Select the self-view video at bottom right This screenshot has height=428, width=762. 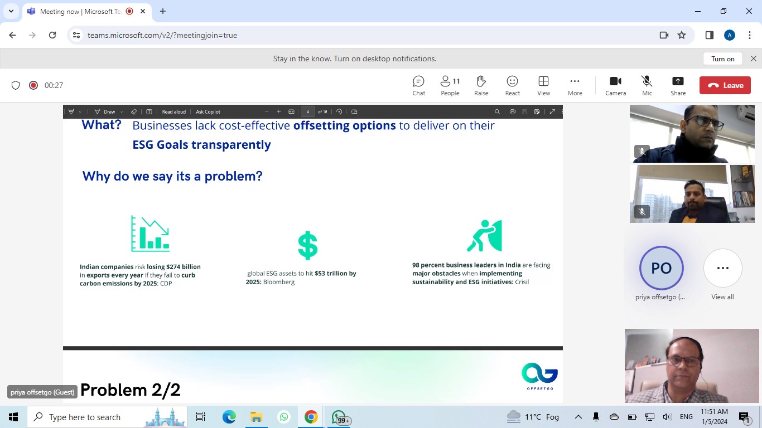click(x=692, y=366)
